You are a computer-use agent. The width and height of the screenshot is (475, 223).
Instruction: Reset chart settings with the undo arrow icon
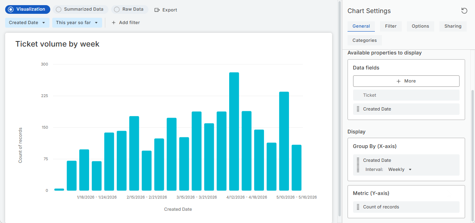464,11
